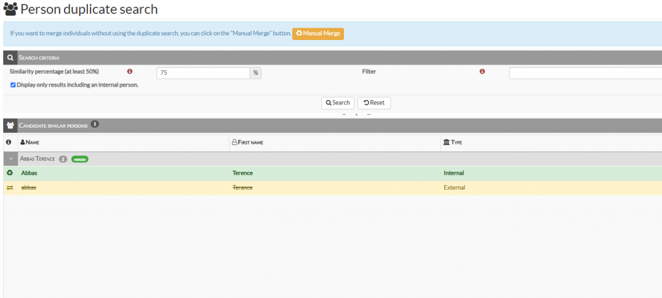Image resolution: width=662 pixels, height=298 pixels.
Task: Sort by the Type column header
Action: [455, 142]
